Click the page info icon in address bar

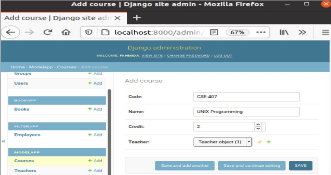click(105, 32)
